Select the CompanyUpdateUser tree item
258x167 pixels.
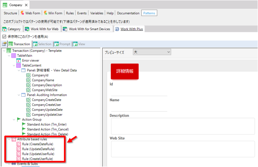pyautogui.click(x=47, y=115)
